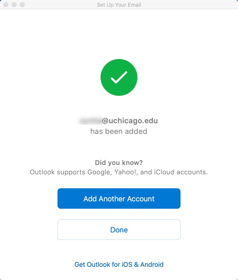The width and height of the screenshot is (238, 280).
Task: Click the window zoom button in title bar
Action: coord(22,5)
